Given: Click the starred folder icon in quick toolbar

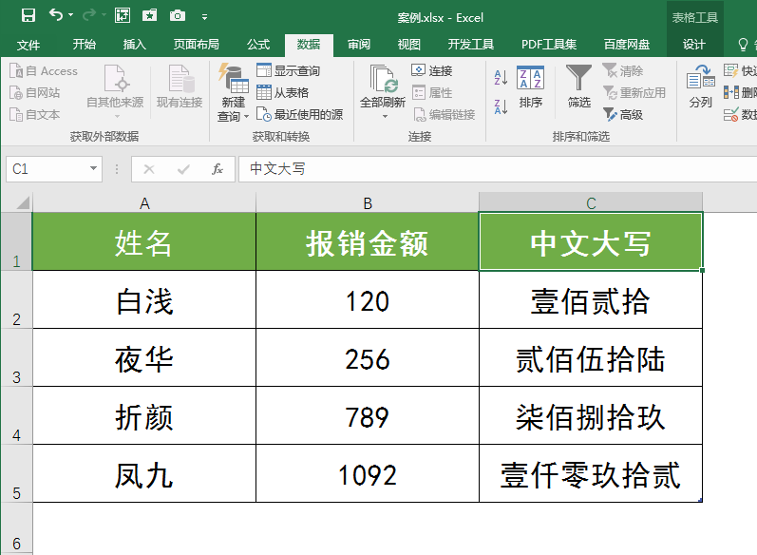Looking at the screenshot, I should coord(150,16).
